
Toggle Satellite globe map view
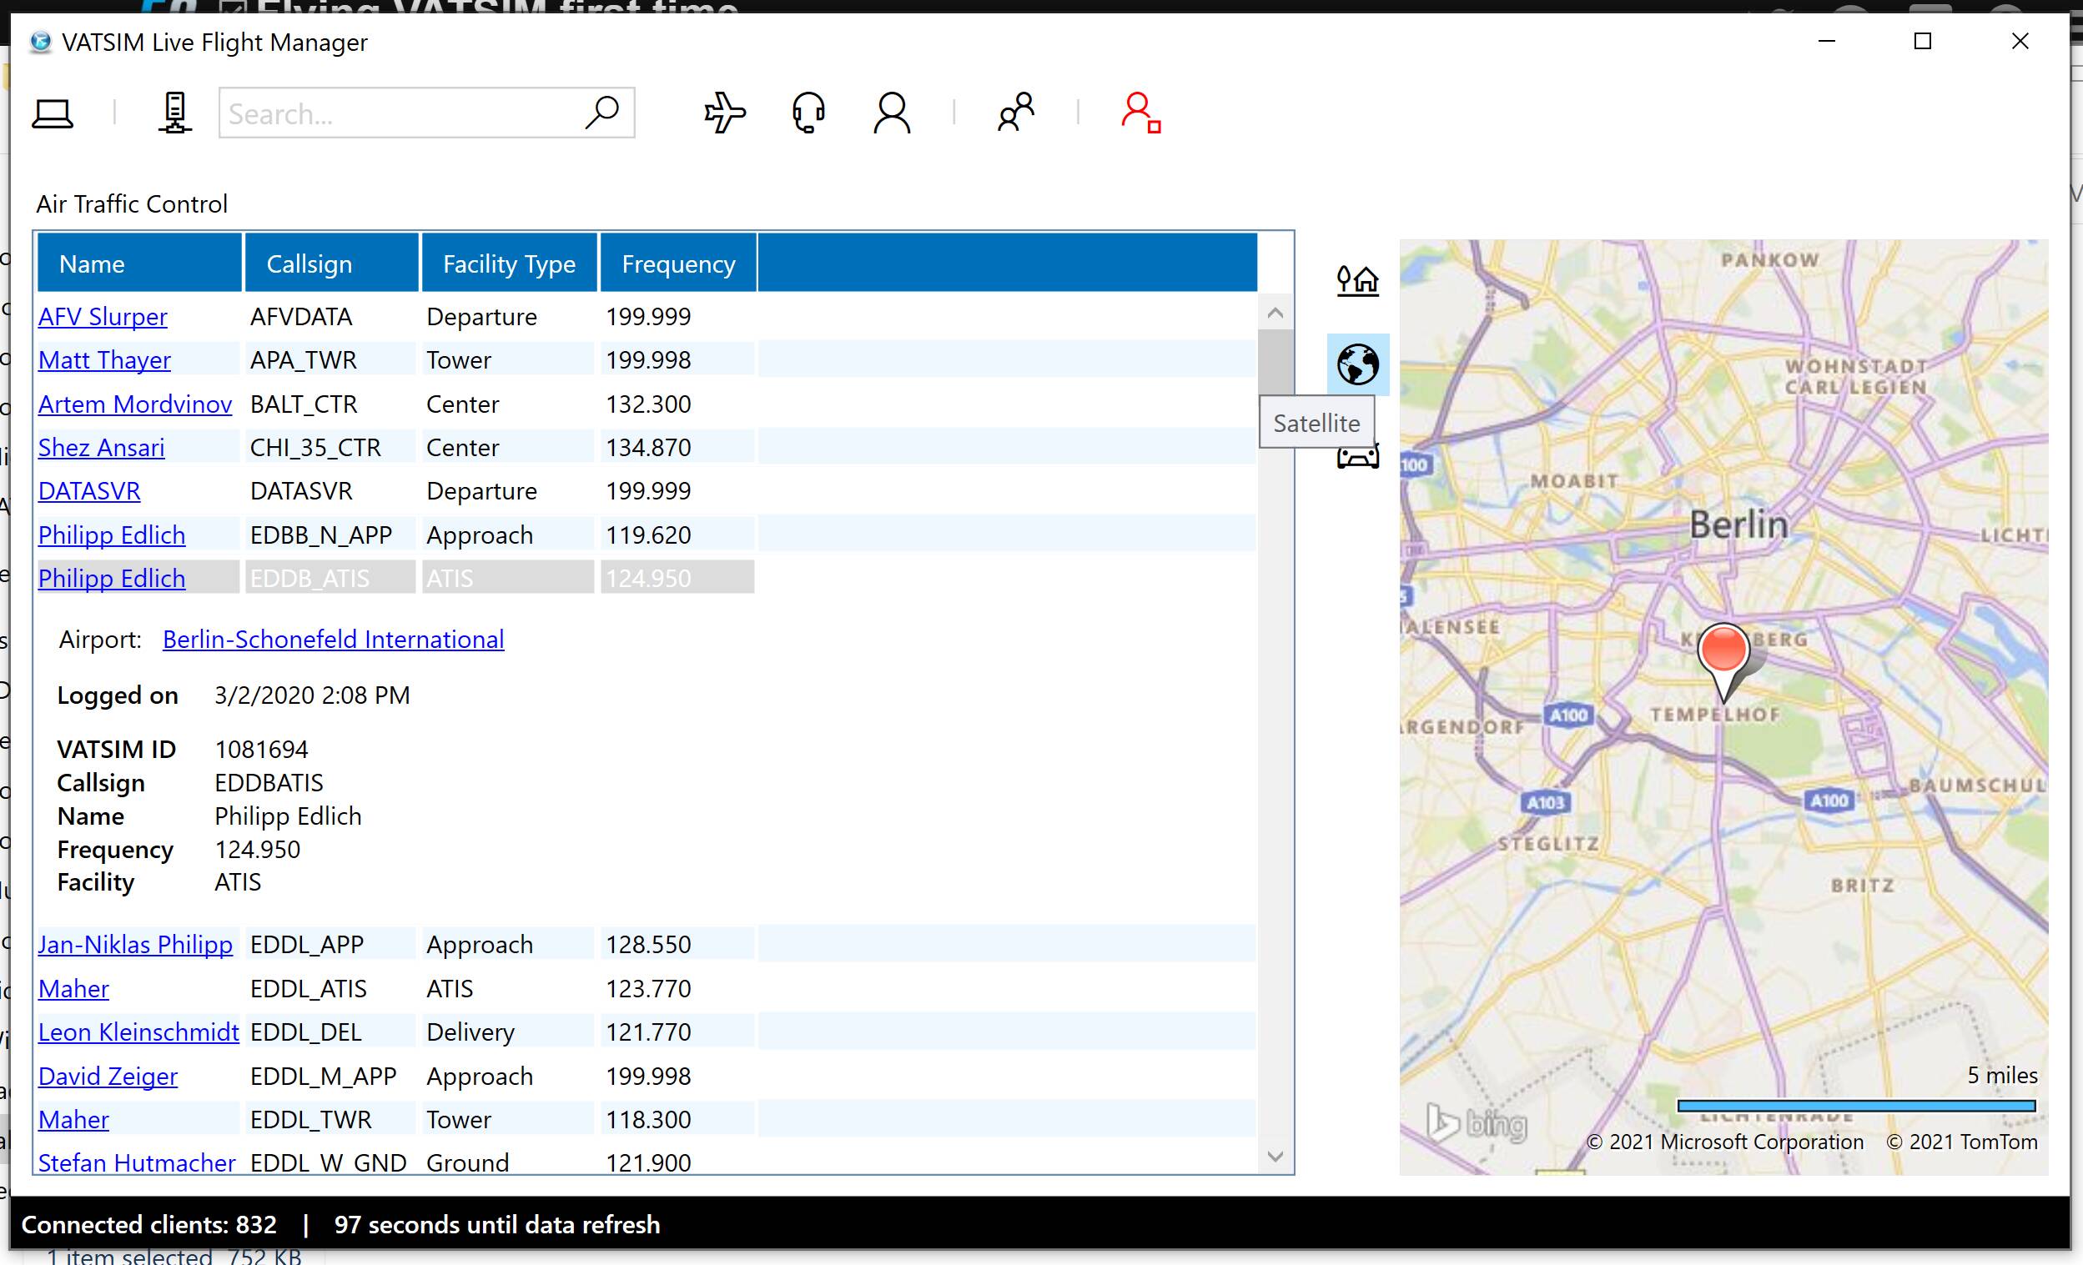(x=1358, y=365)
